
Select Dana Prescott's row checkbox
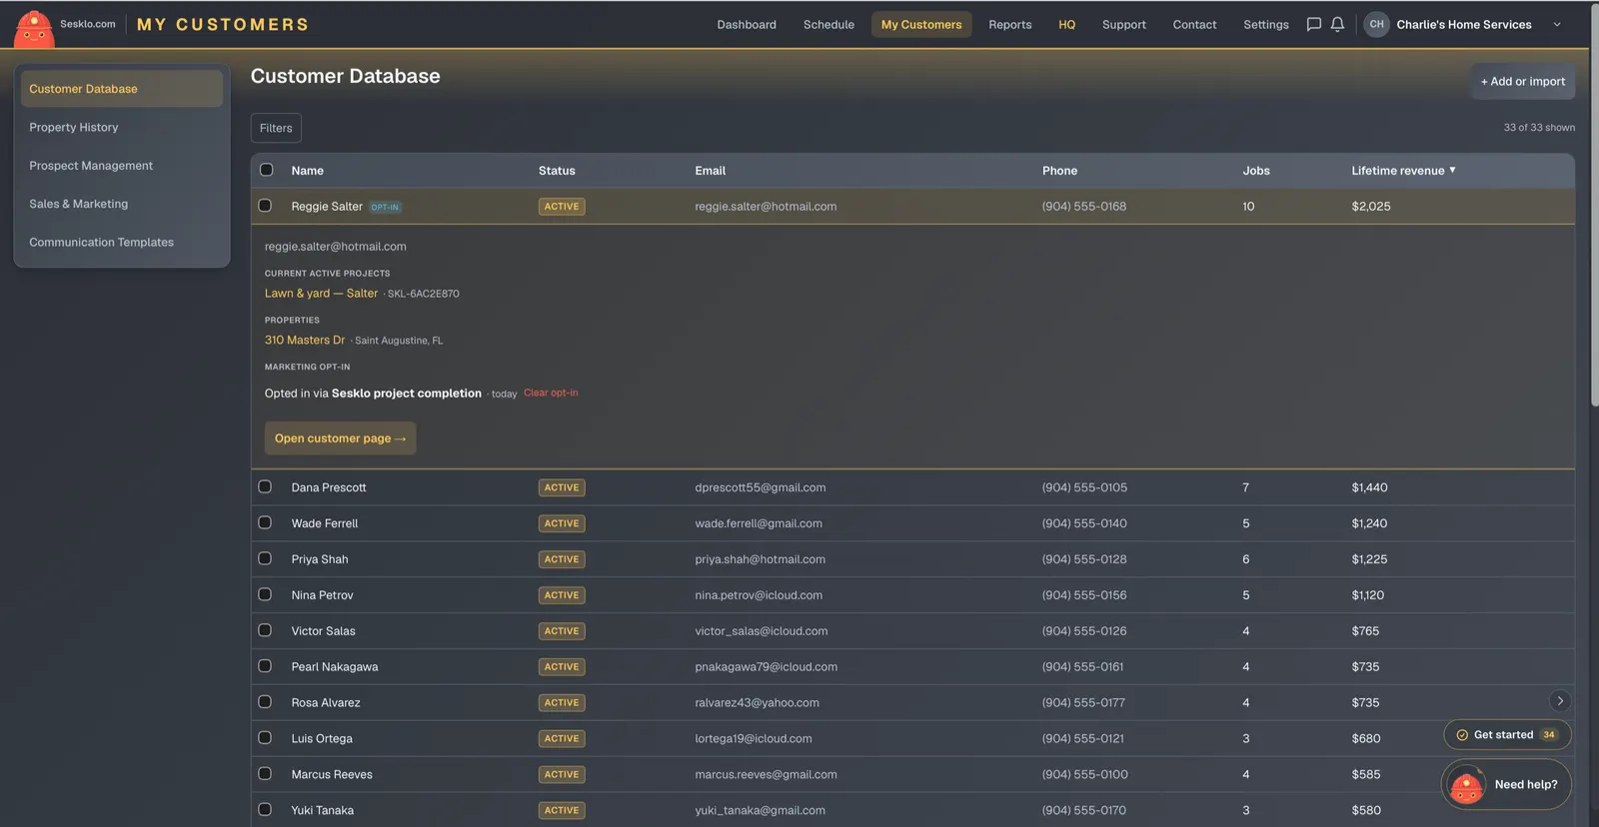coord(265,487)
